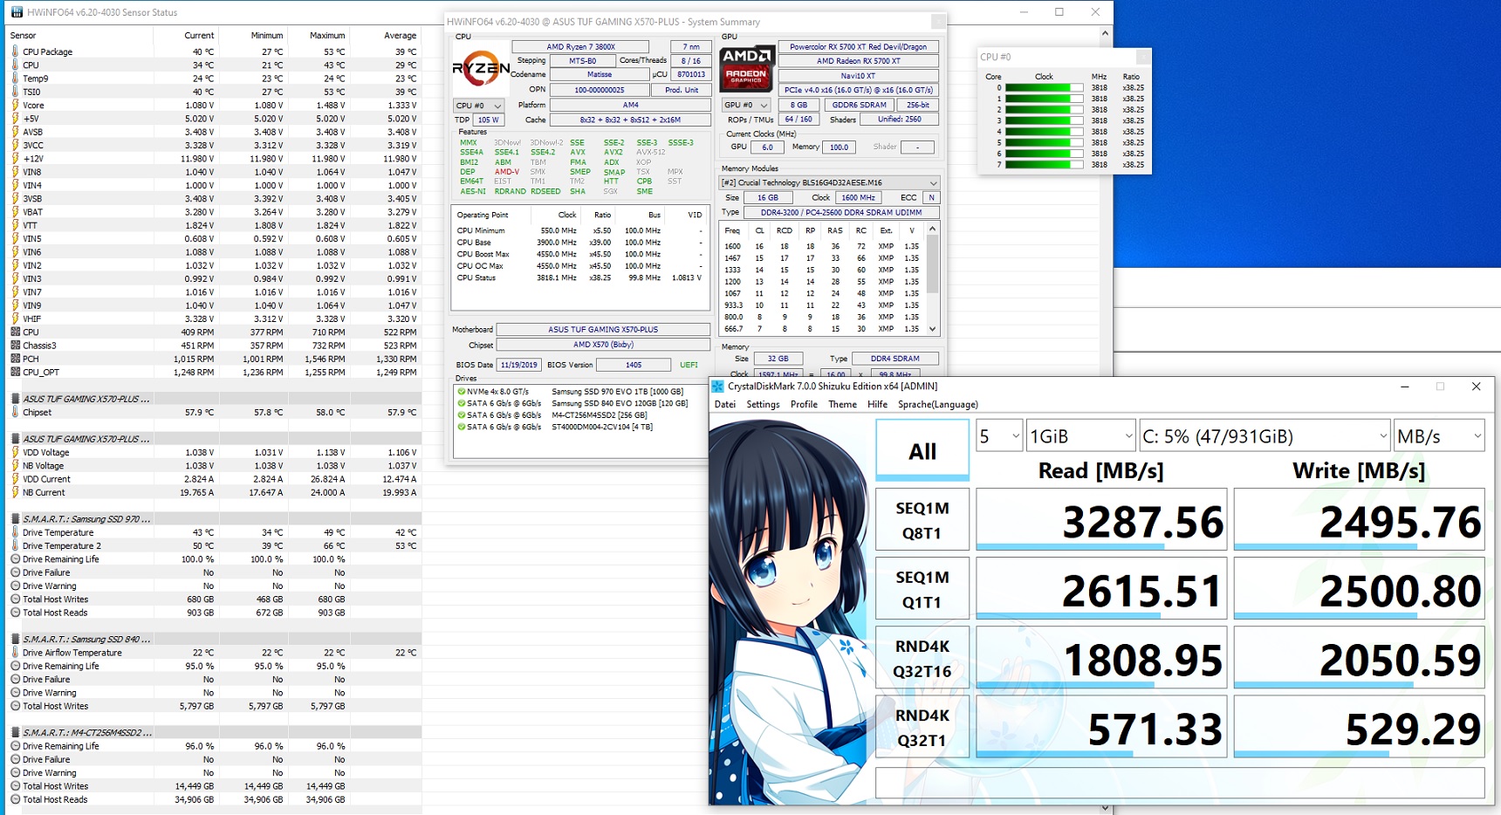Screen dimensions: 1501x815
Task: Click the icon beside NB Voltage
Action: pyautogui.click(x=15, y=466)
